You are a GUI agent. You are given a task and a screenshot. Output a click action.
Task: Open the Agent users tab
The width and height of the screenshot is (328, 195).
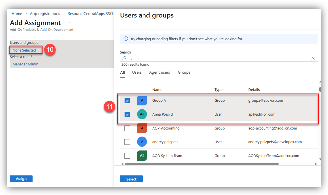point(159,72)
